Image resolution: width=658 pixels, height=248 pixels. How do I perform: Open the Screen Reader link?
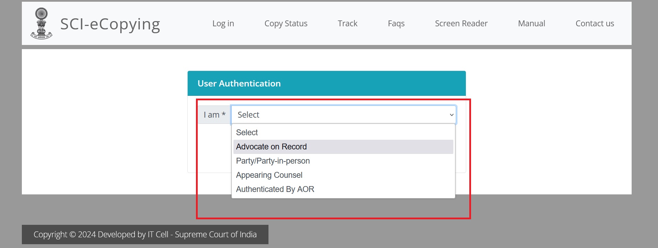[x=461, y=24]
